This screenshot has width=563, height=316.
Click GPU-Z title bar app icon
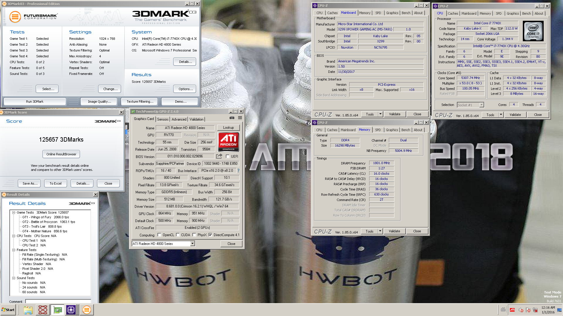(x=133, y=111)
